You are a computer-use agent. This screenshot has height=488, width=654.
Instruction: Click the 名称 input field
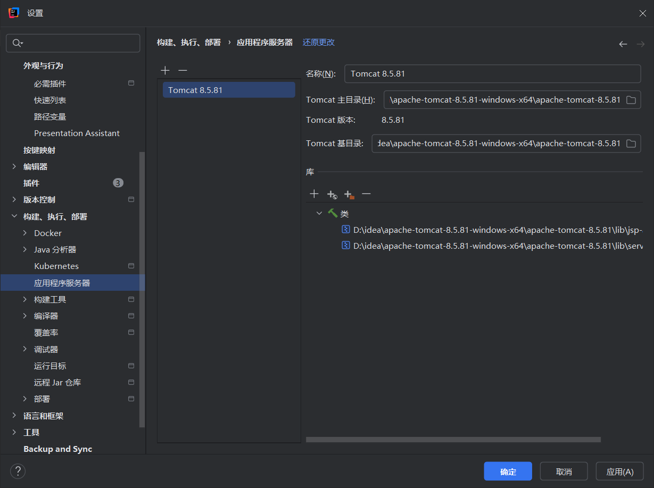point(492,74)
